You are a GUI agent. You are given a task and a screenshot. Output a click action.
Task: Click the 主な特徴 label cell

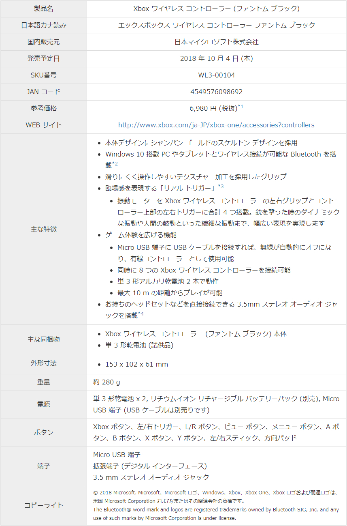click(x=43, y=229)
